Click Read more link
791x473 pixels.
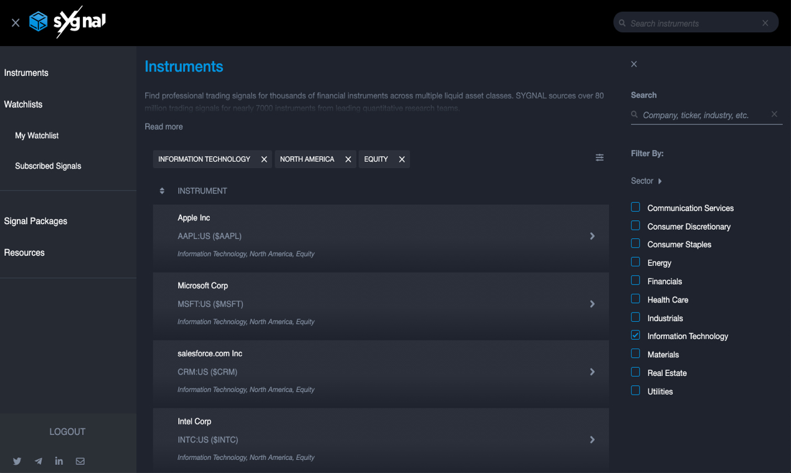pos(164,126)
